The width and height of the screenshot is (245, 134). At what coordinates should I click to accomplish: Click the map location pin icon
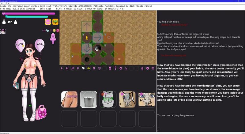point(110,68)
